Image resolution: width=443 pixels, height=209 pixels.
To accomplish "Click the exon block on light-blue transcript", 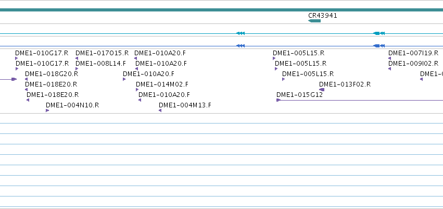I will point(376,33).
